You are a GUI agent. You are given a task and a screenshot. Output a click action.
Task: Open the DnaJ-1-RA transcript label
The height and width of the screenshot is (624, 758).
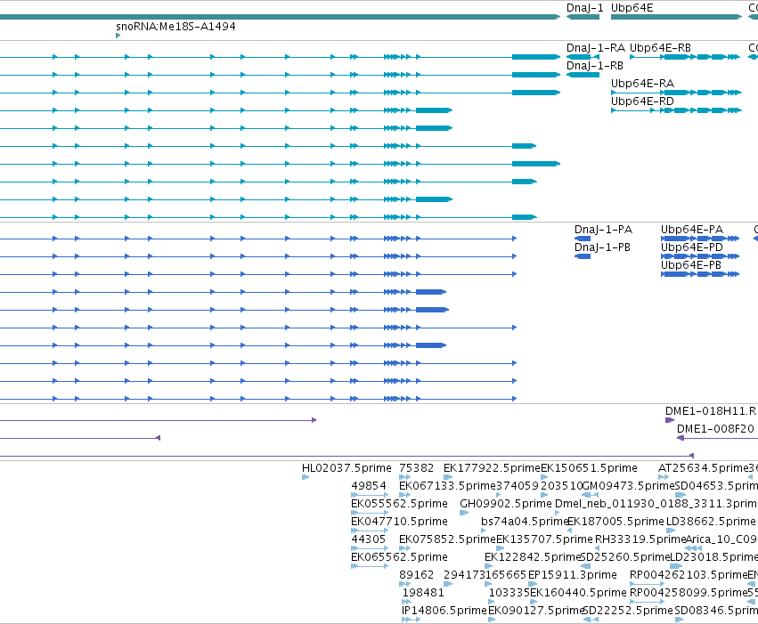tap(596, 48)
